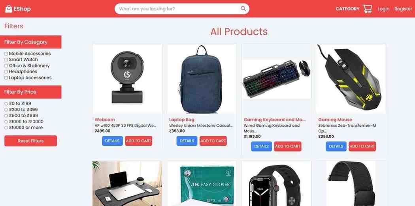The height and width of the screenshot is (206, 415).
Task: Enable the Headphones category filter
Action: (6, 71)
